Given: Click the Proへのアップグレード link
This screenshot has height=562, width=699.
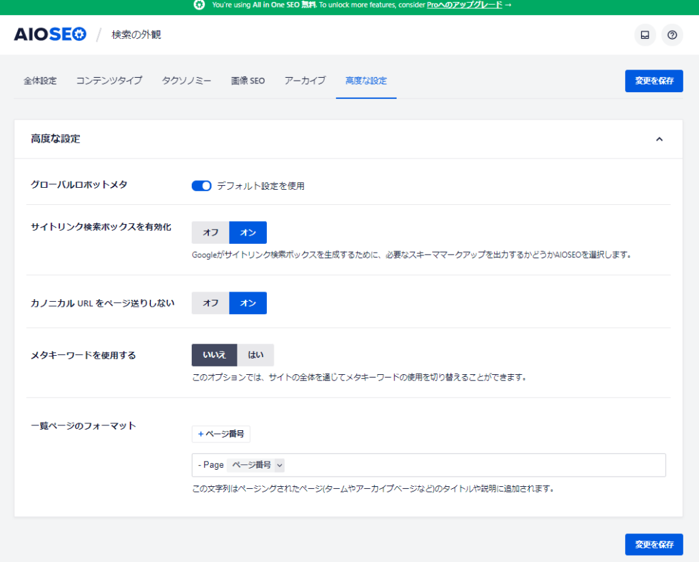Looking at the screenshot, I should 464,5.
